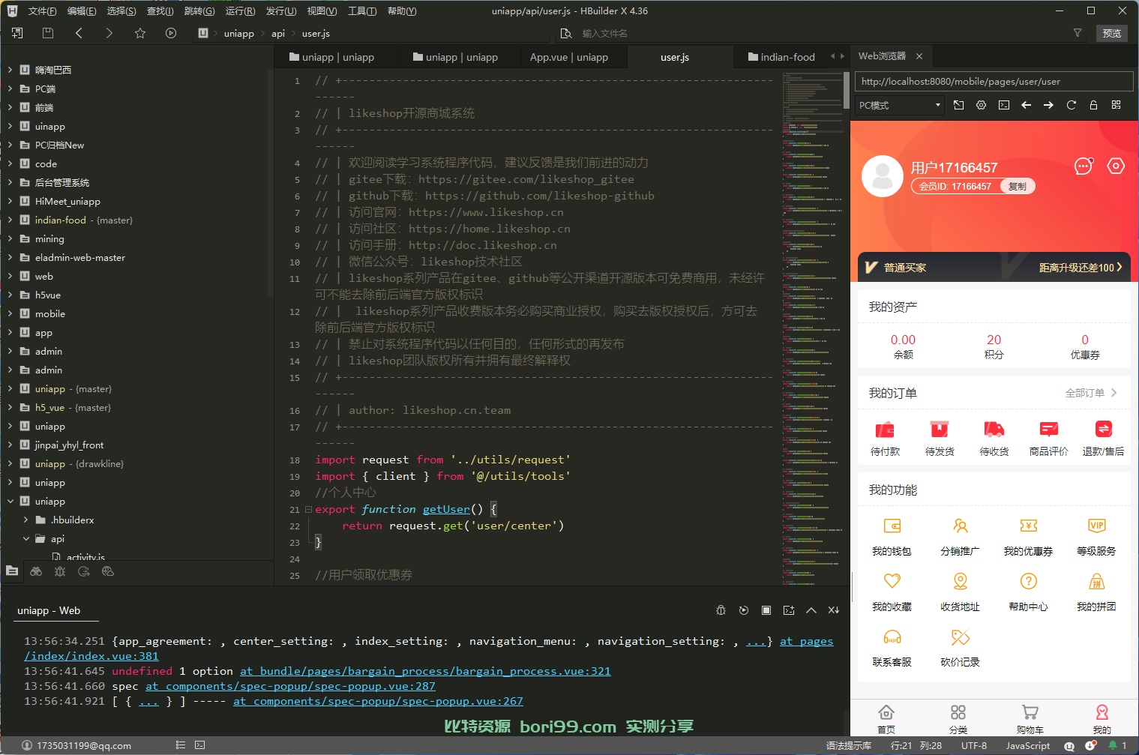
Task: Go back in the Web browser panel
Action: coord(1027,105)
